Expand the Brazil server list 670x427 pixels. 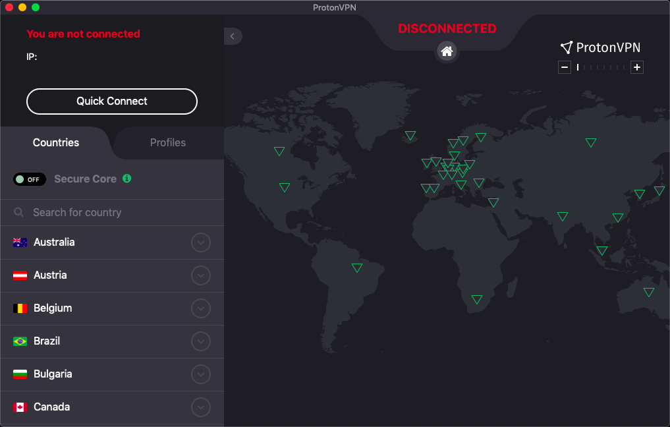pos(201,341)
